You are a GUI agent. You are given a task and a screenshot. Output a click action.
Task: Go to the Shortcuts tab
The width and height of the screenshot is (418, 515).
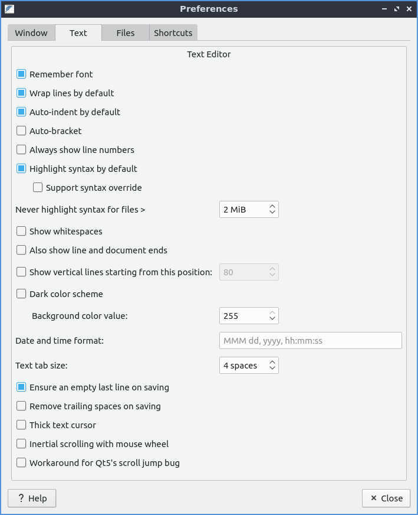[173, 33]
